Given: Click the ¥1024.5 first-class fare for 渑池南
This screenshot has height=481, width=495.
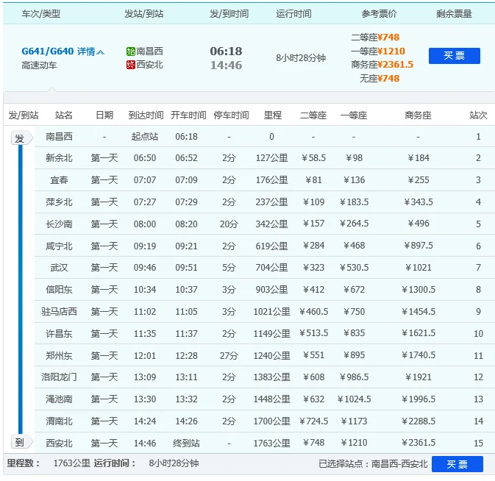Looking at the screenshot, I should tap(354, 399).
